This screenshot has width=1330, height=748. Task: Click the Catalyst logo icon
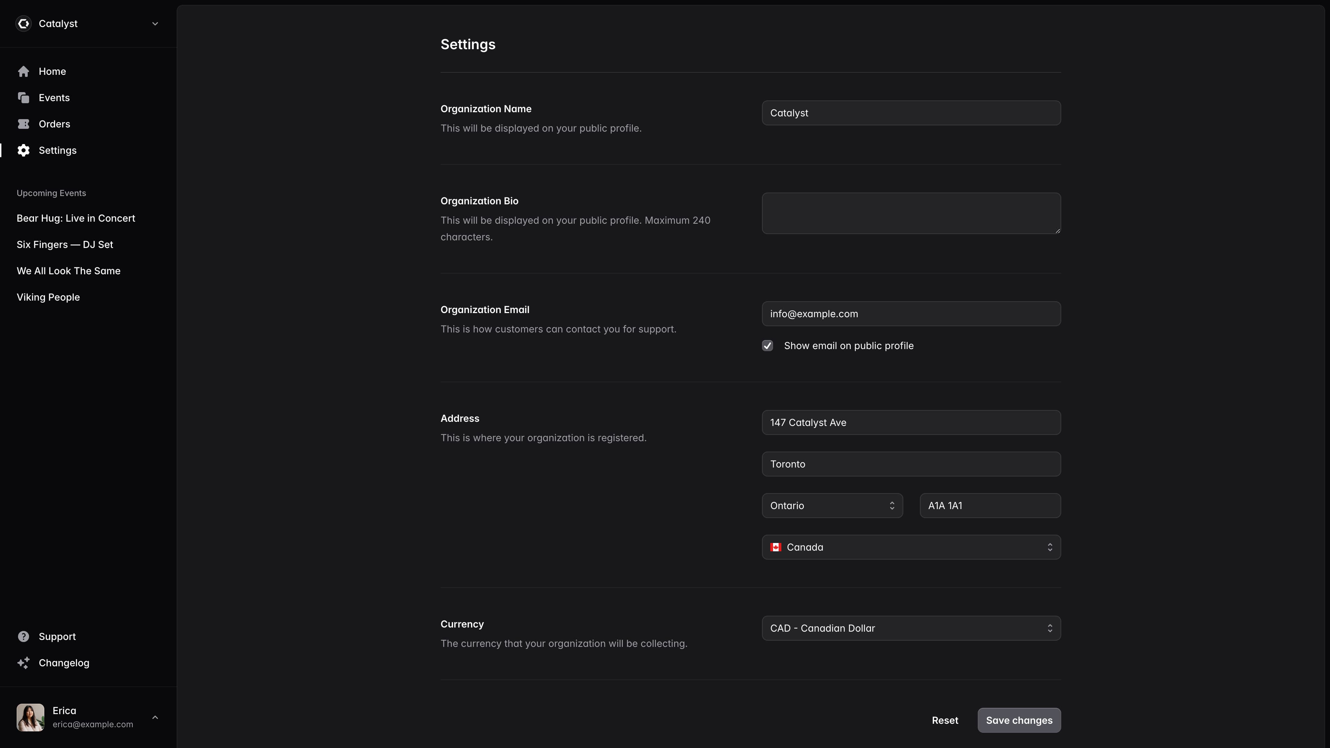click(x=23, y=24)
